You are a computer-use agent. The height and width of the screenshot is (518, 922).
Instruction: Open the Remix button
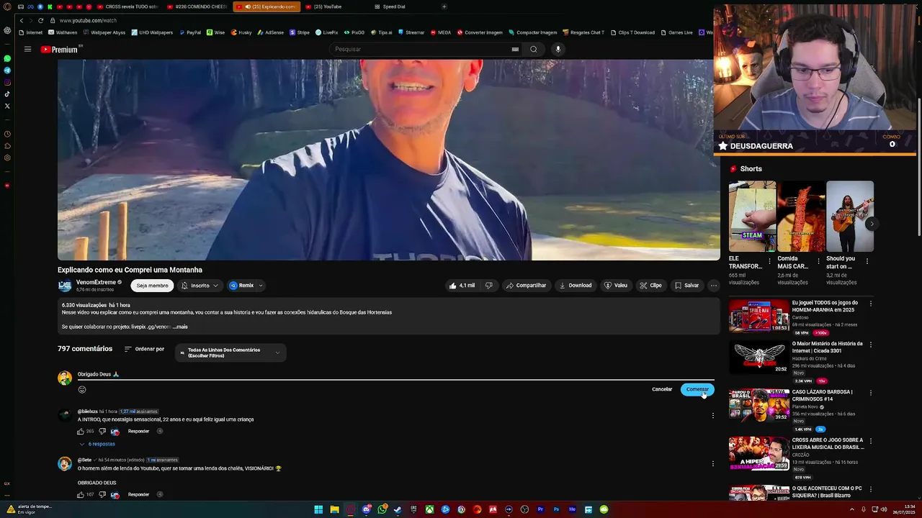pos(241,286)
